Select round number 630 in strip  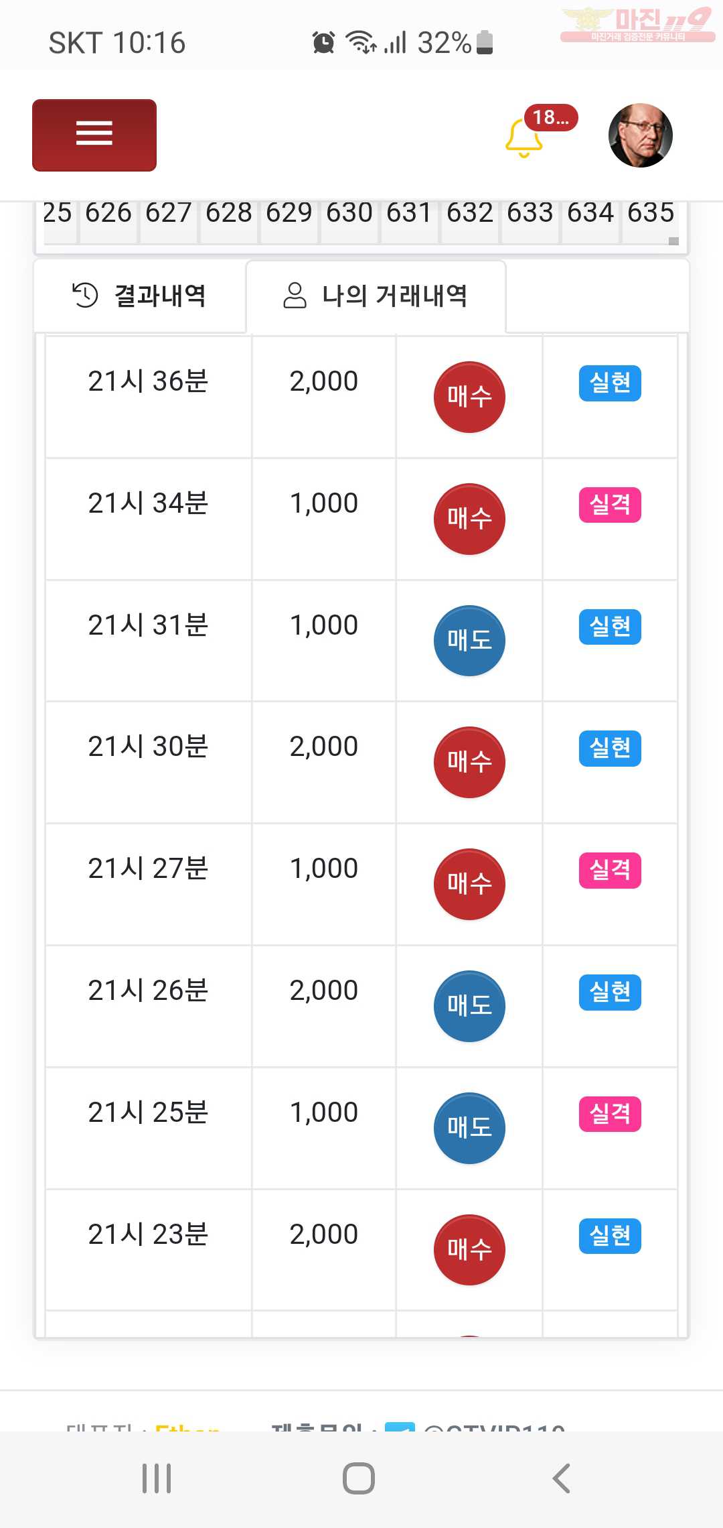click(349, 213)
